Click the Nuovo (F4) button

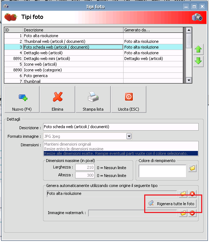(22, 99)
